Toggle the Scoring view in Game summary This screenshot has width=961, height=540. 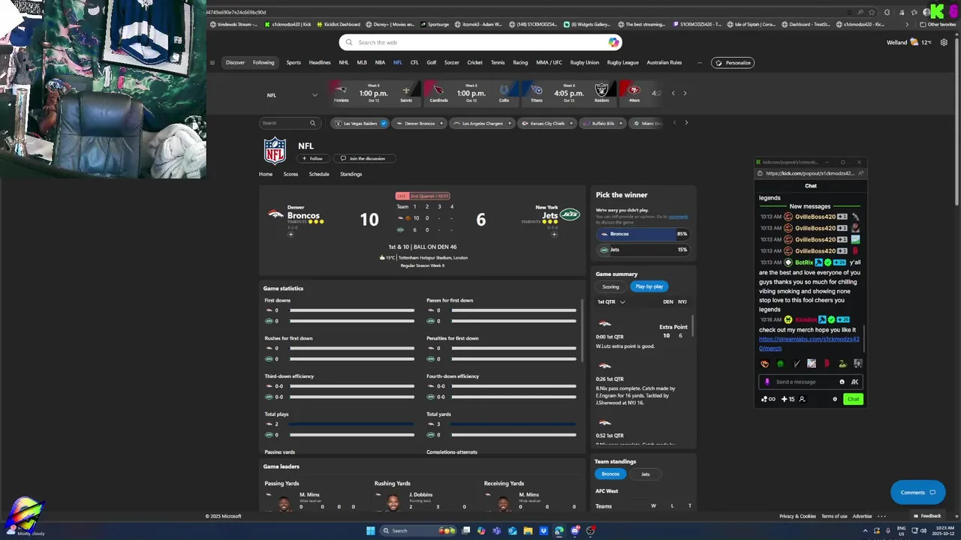coord(610,286)
